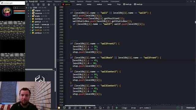Open game.js in the file tree
This screenshot has width=196, height=110.
tap(38, 22)
